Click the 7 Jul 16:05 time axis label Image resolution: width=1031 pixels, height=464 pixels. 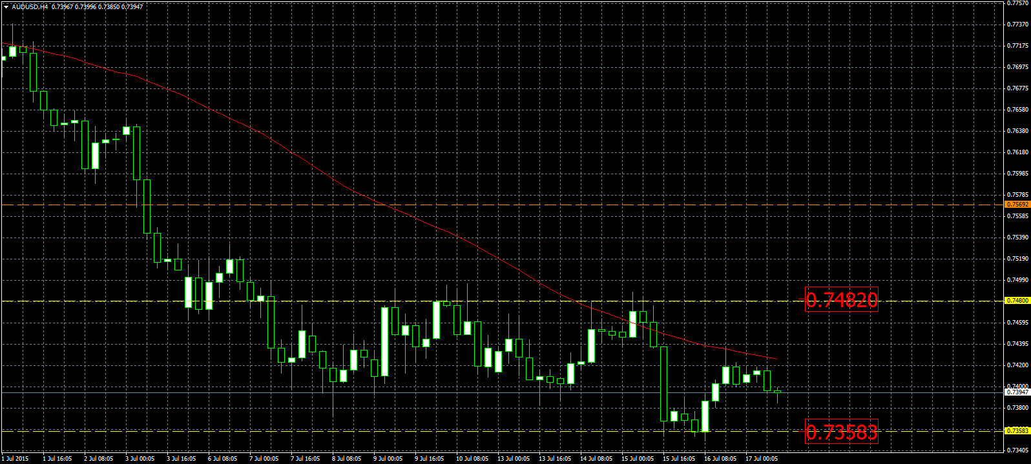(305, 459)
